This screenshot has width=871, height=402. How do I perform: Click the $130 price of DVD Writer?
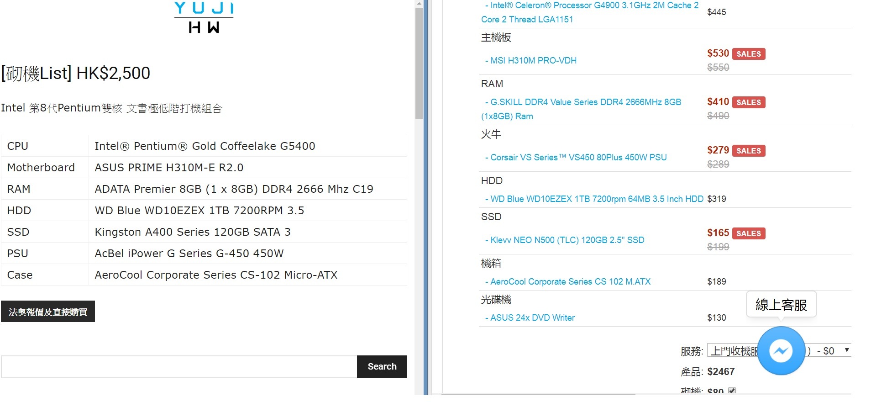(716, 317)
